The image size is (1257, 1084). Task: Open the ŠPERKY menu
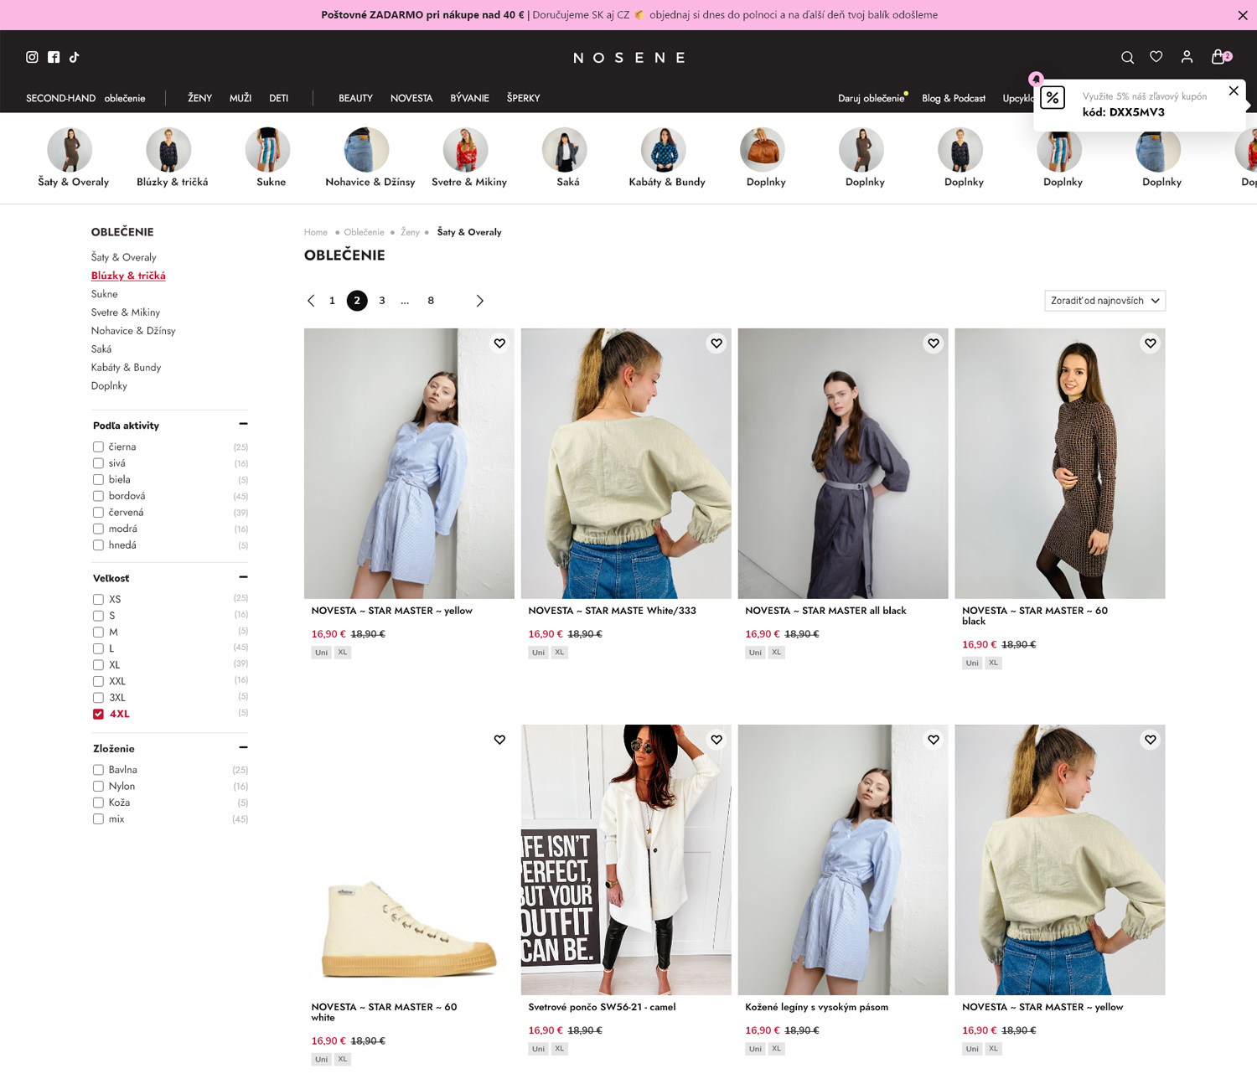[523, 98]
